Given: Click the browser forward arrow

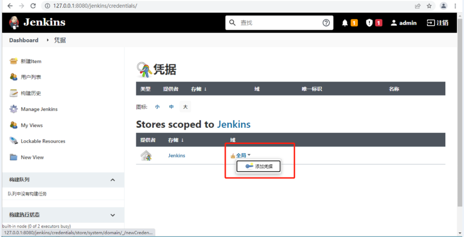Looking at the screenshot, I should click(x=21, y=6).
